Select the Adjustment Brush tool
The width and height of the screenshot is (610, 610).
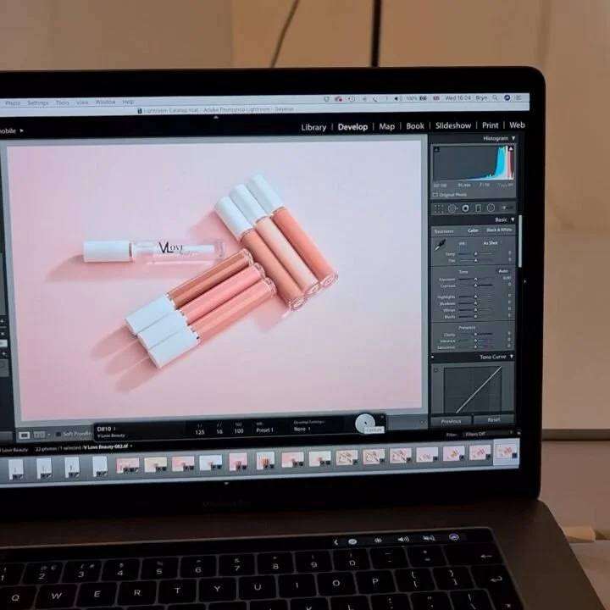507,208
